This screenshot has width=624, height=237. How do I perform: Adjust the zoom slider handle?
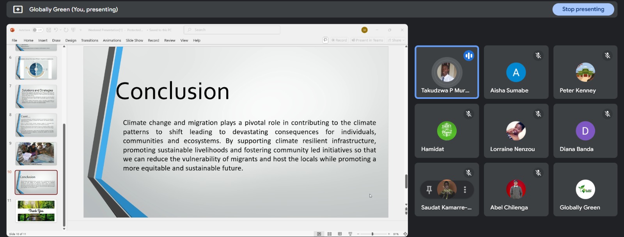click(372, 234)
